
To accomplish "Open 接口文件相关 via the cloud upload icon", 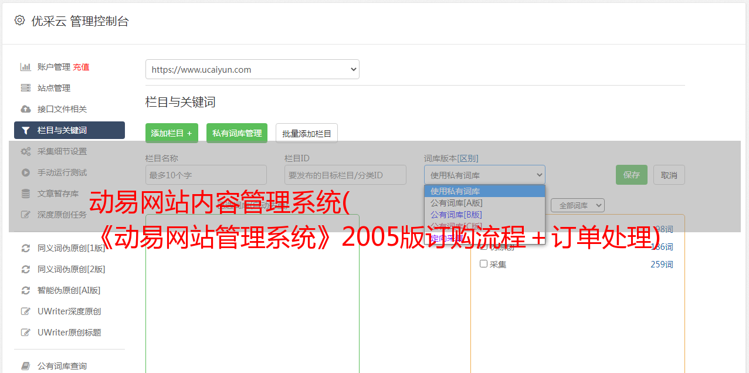I will pyautogui.click(x=25, y=109).
